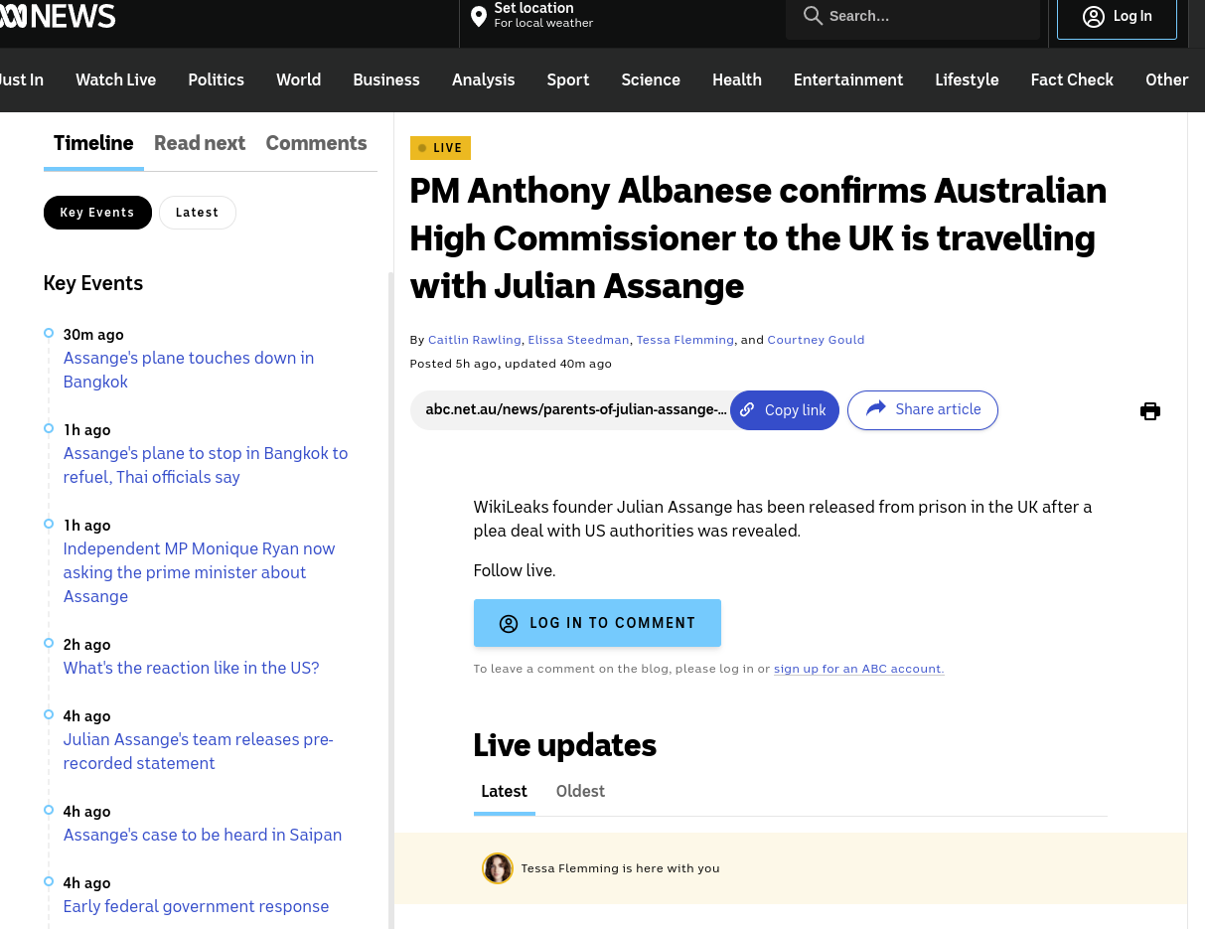This screenshot has height=929, width=1205.
Task: Open Assange's plane to stop in Bangkok to refuel
Action: click(x=206, y=465)
